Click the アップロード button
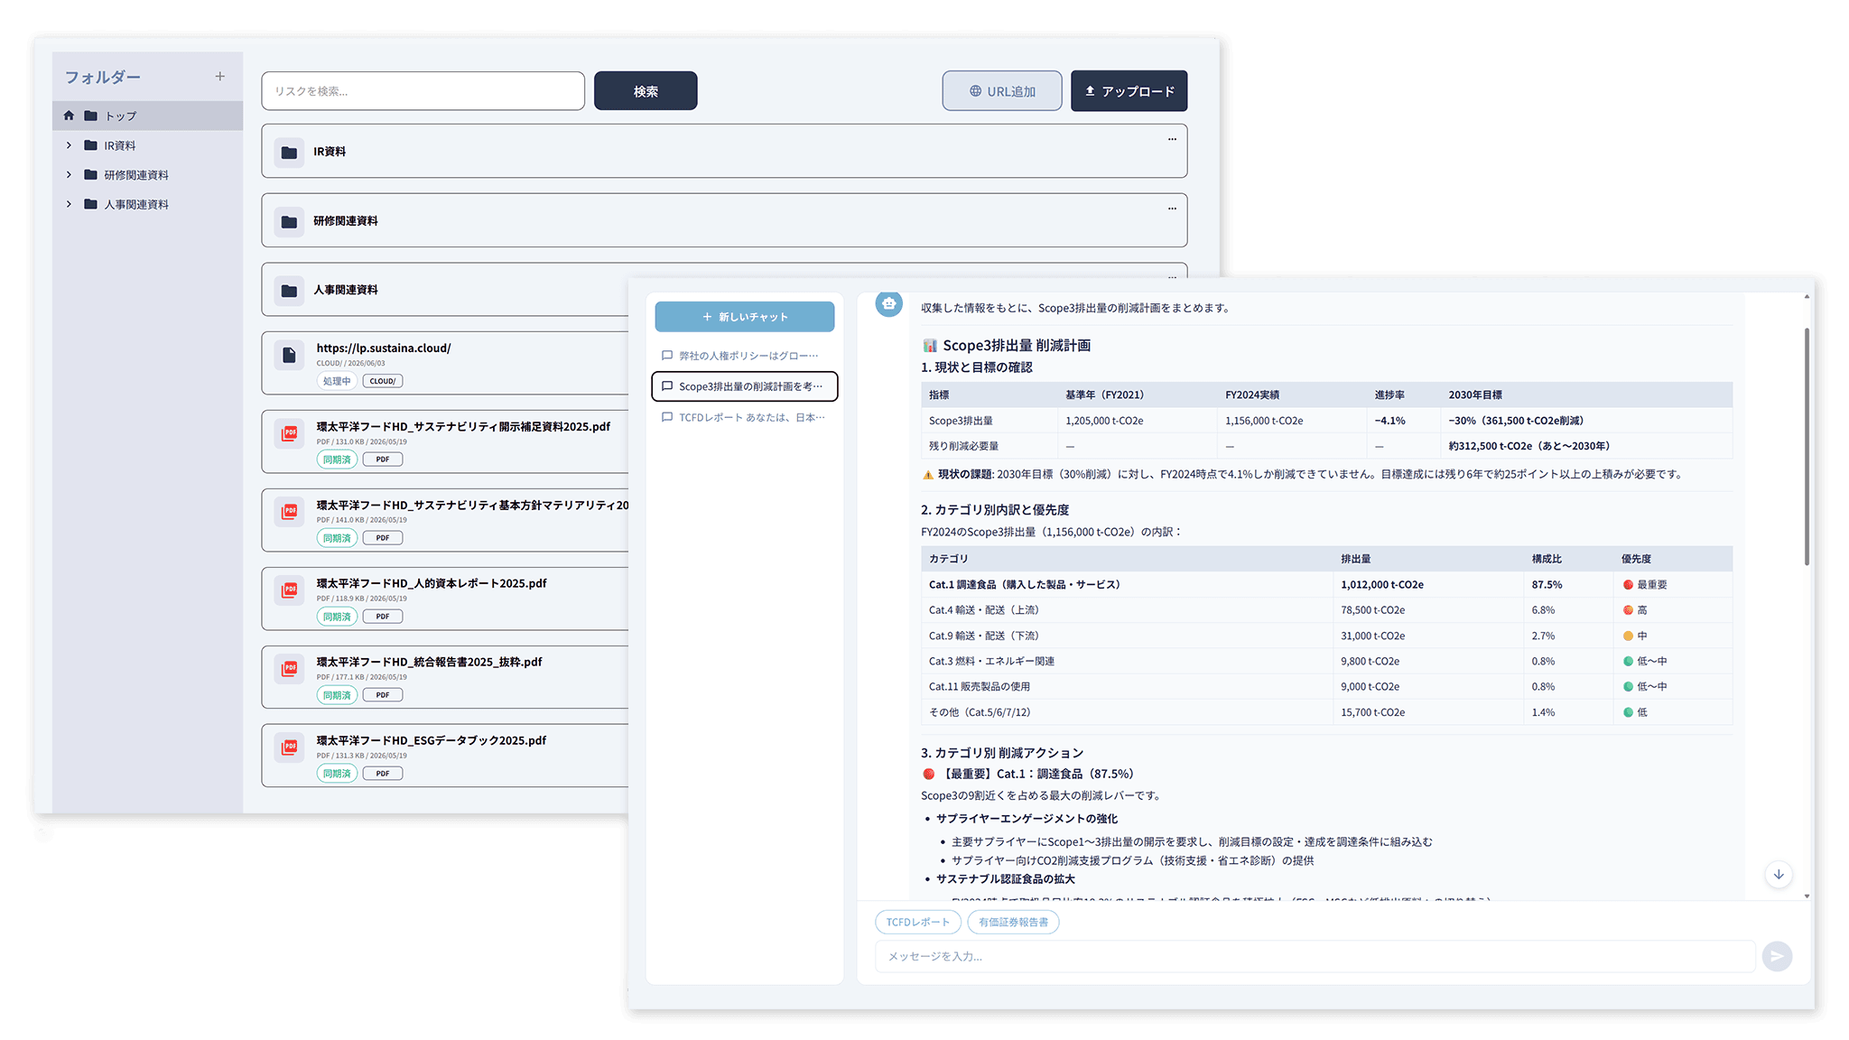Screen dimensions: 1849x1040 (1129, 91)
